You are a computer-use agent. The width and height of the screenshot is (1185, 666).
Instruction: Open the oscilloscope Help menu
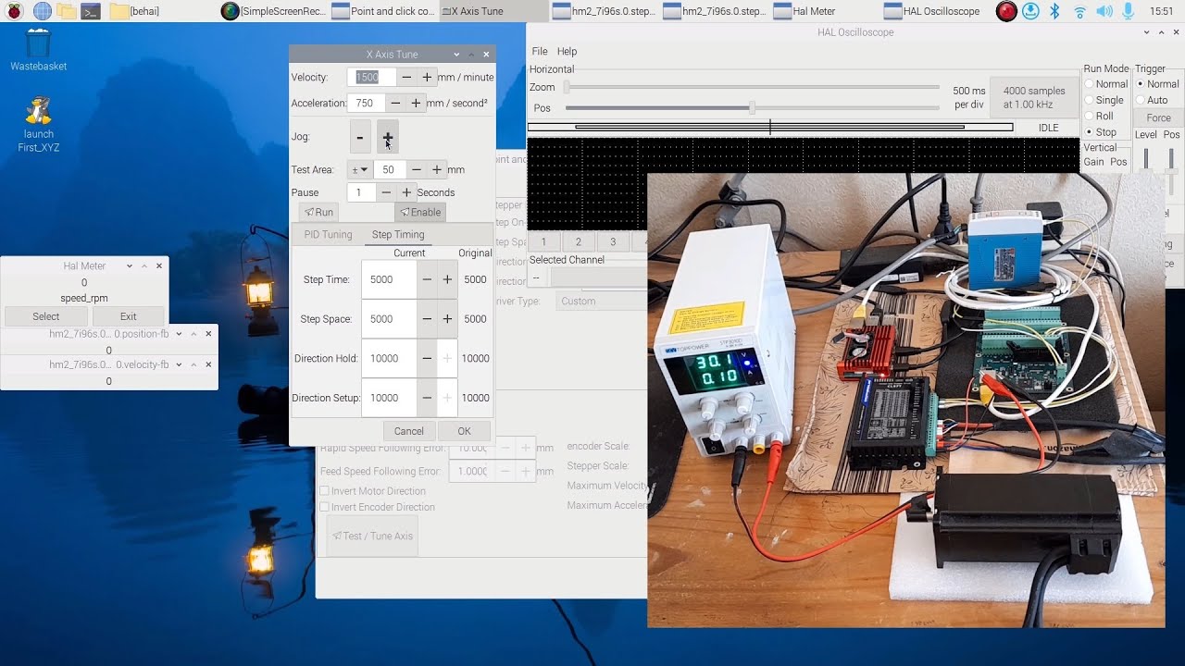[x=568, y=52]
